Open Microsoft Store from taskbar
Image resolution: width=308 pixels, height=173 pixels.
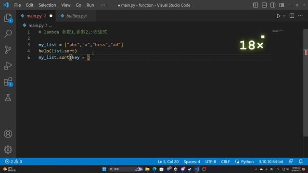pos(162,169)
